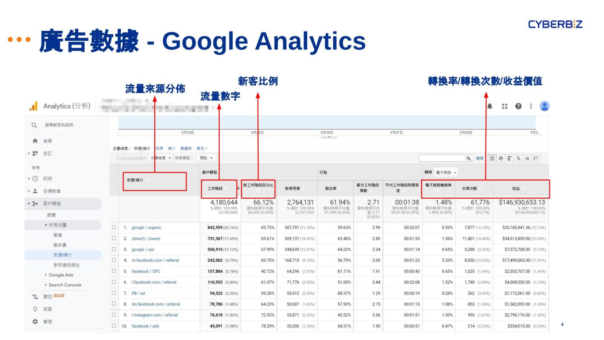Click the 目標對象 person icon
This screenshot has height=340, width=604.
coord(35,191)
